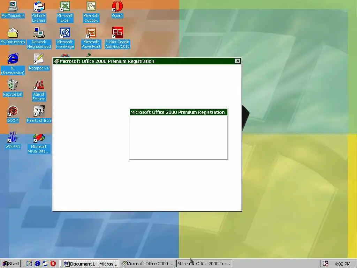Screen dimensions: 357x268
Task: Select the DOOM desktop shortcut
Action: pos(13,114)
